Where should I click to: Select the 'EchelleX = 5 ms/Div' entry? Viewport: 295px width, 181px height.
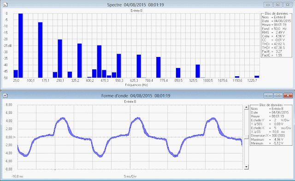tap(271, 128)
